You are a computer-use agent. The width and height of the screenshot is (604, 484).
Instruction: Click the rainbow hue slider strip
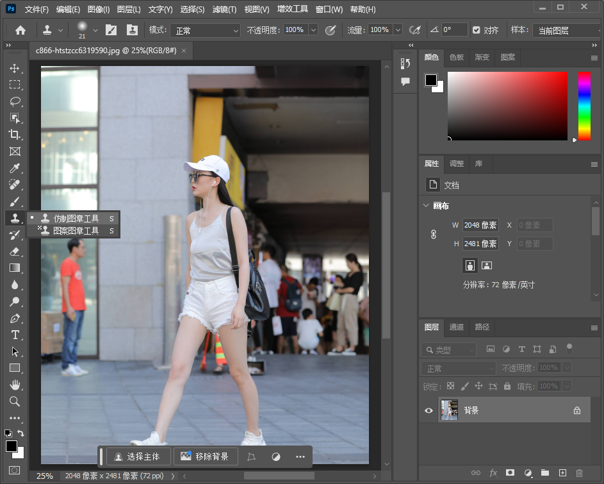[x=584, y=105]
